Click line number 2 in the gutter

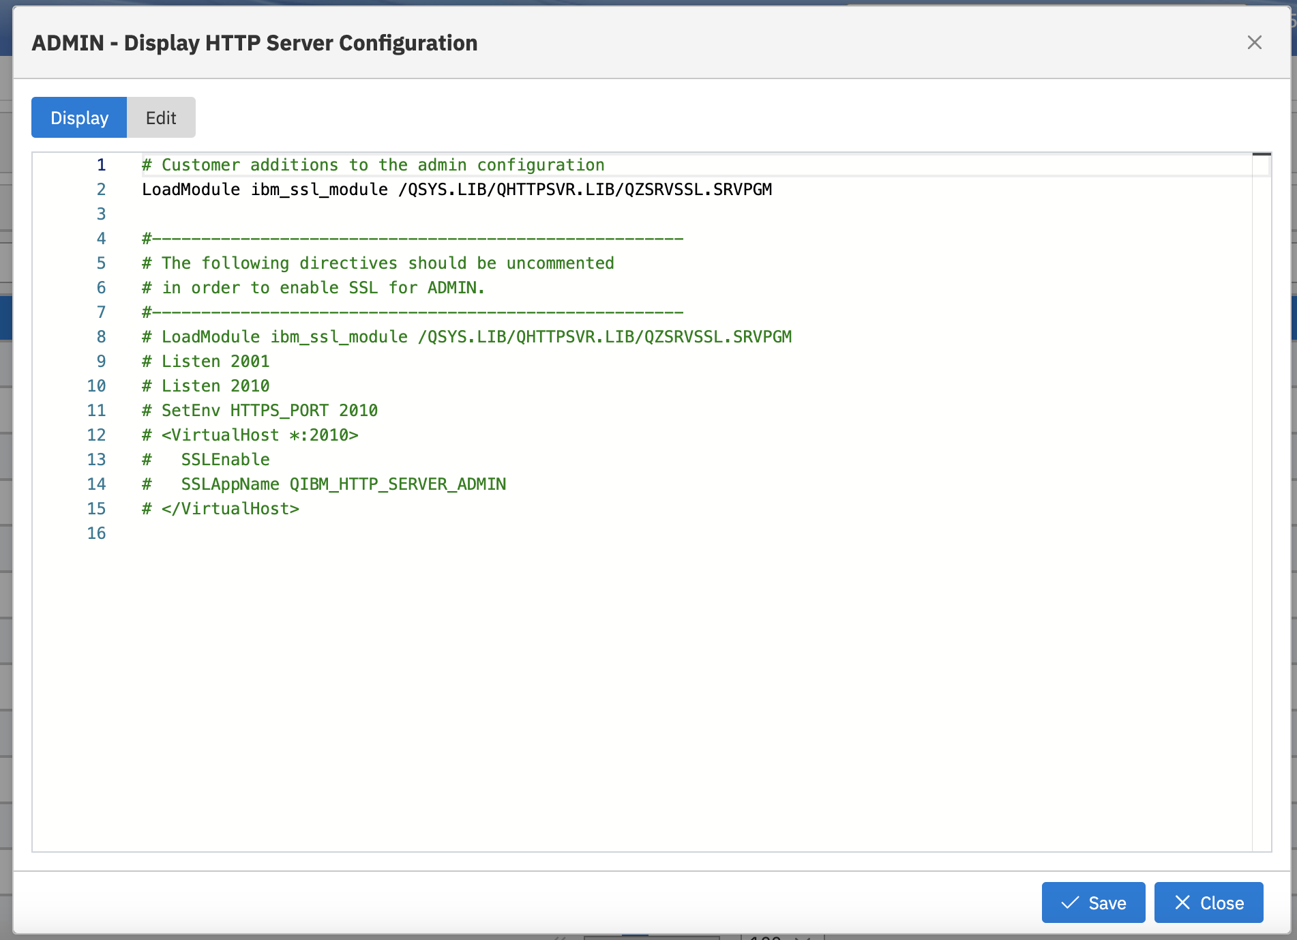click(101, 190)
